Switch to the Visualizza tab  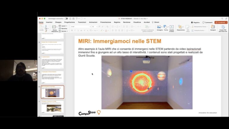pos(137,22)
